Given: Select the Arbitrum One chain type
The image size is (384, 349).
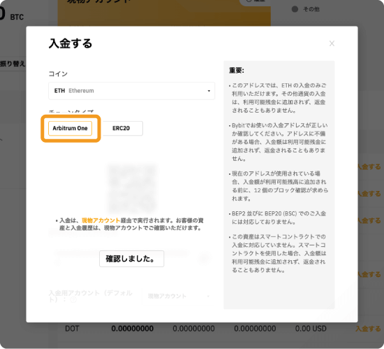Looking at the screenshot, I should (x=70, y=128).
